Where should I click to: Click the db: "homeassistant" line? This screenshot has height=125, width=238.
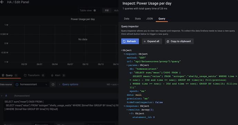143,69
